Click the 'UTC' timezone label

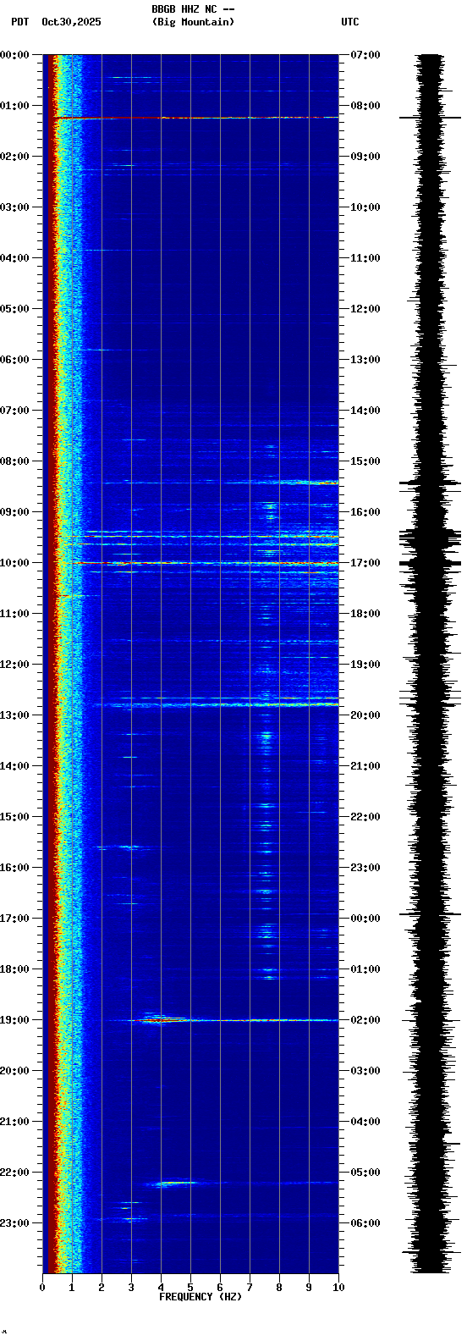[350, 22]
